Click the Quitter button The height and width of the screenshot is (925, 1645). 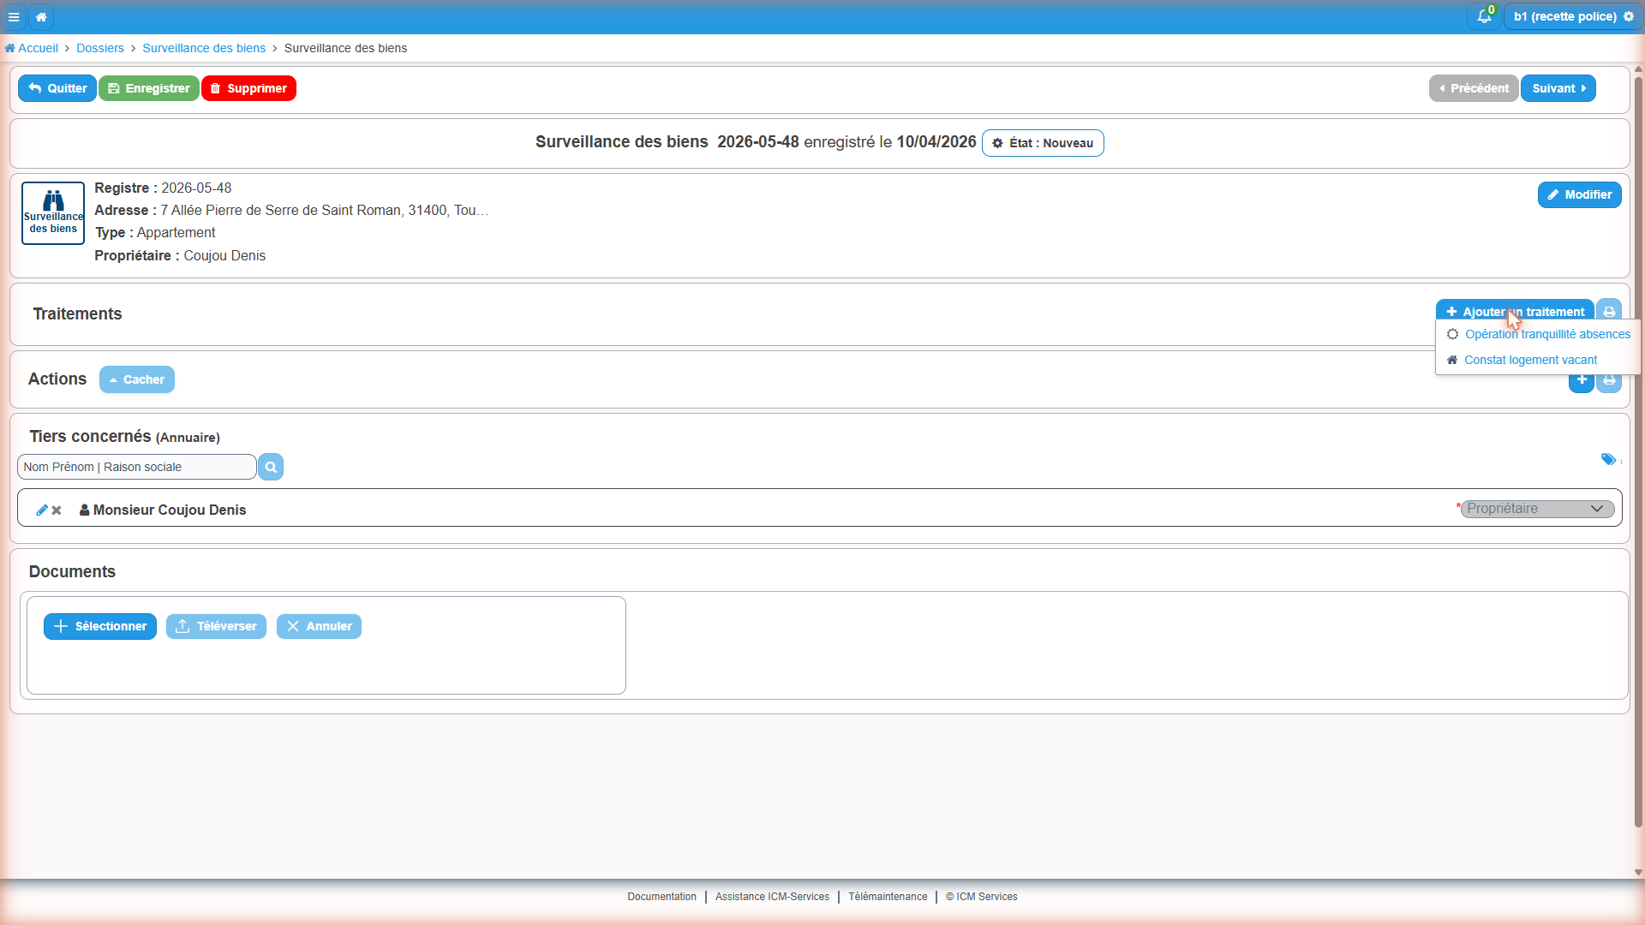57,88
